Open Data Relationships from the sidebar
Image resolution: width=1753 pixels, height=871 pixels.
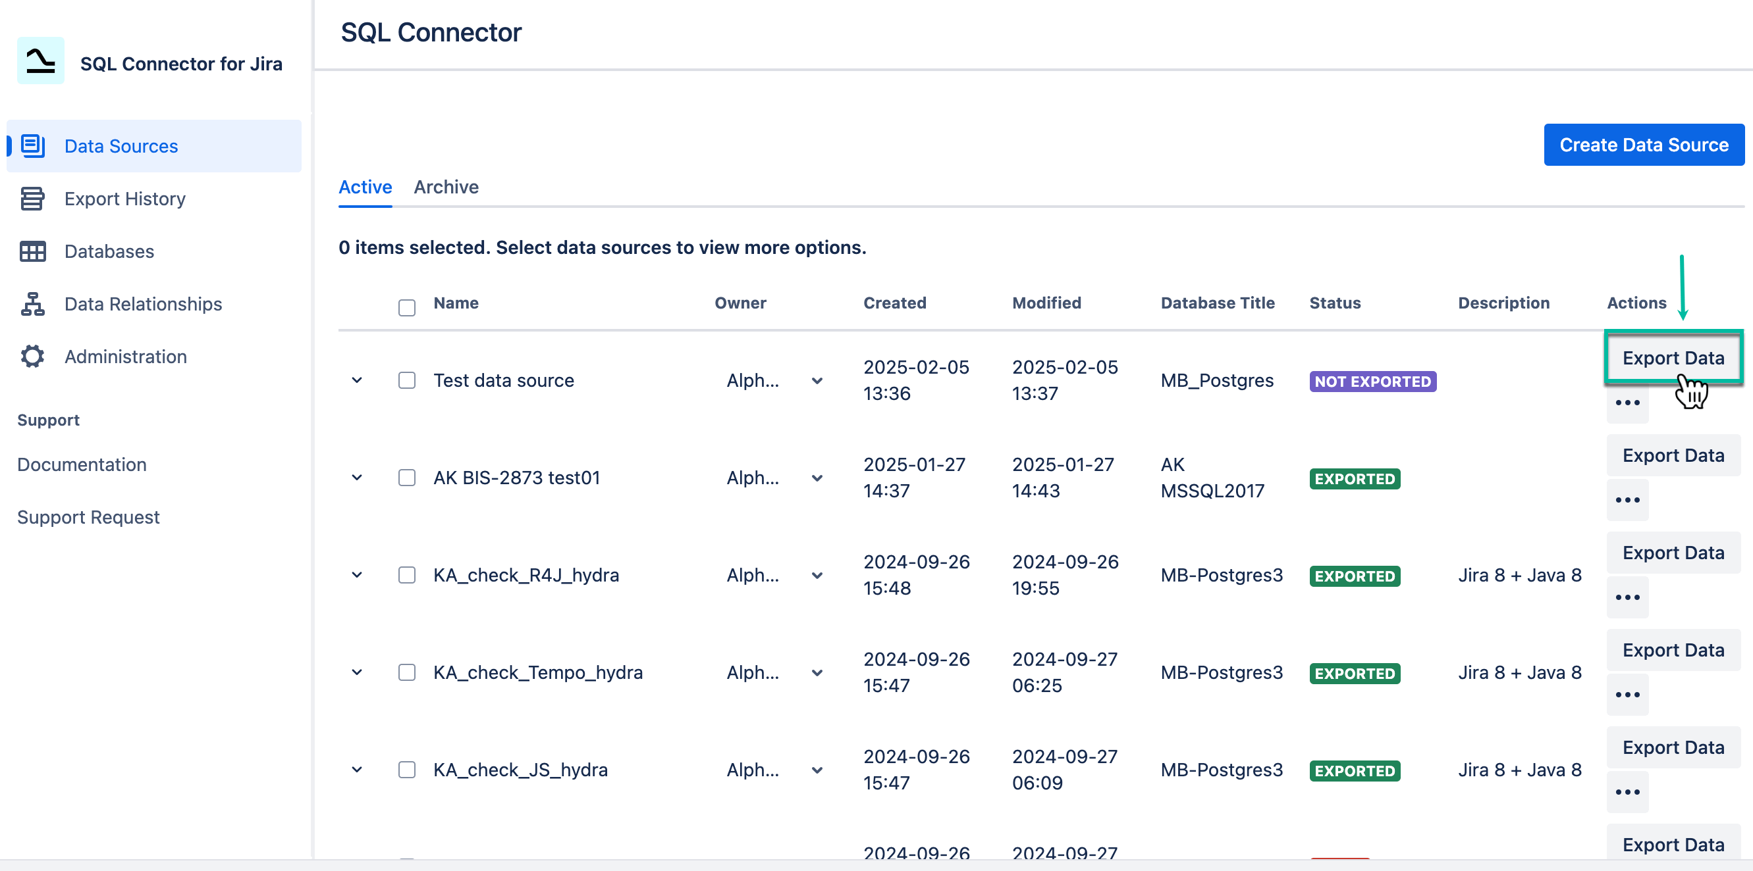(142, 304)
